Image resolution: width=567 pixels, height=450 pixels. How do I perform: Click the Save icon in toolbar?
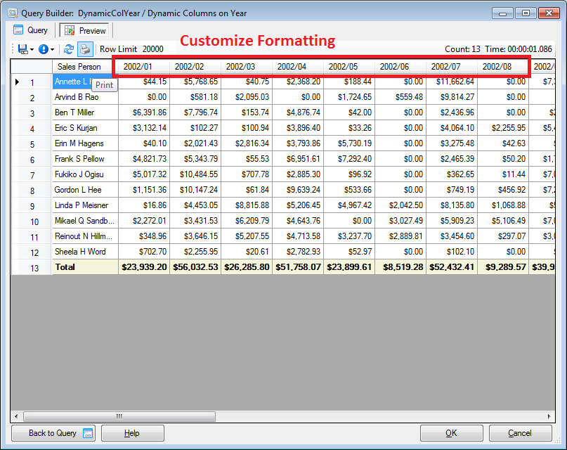coord(22,49)
